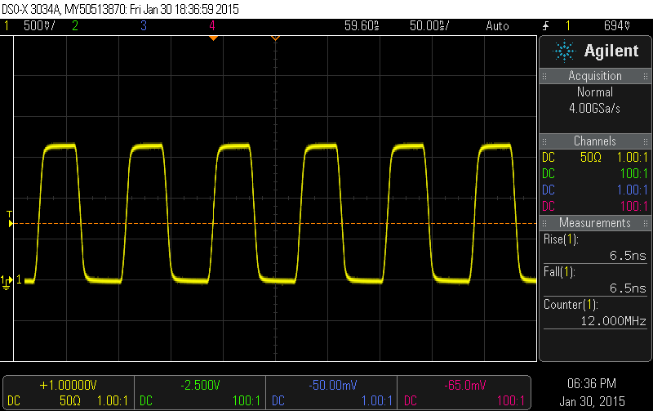The width and height of the screenshot is (653, 411).
Task: Select pink channel 4 label in top bar
Action: pyautogui.click(x=212, y=26)
